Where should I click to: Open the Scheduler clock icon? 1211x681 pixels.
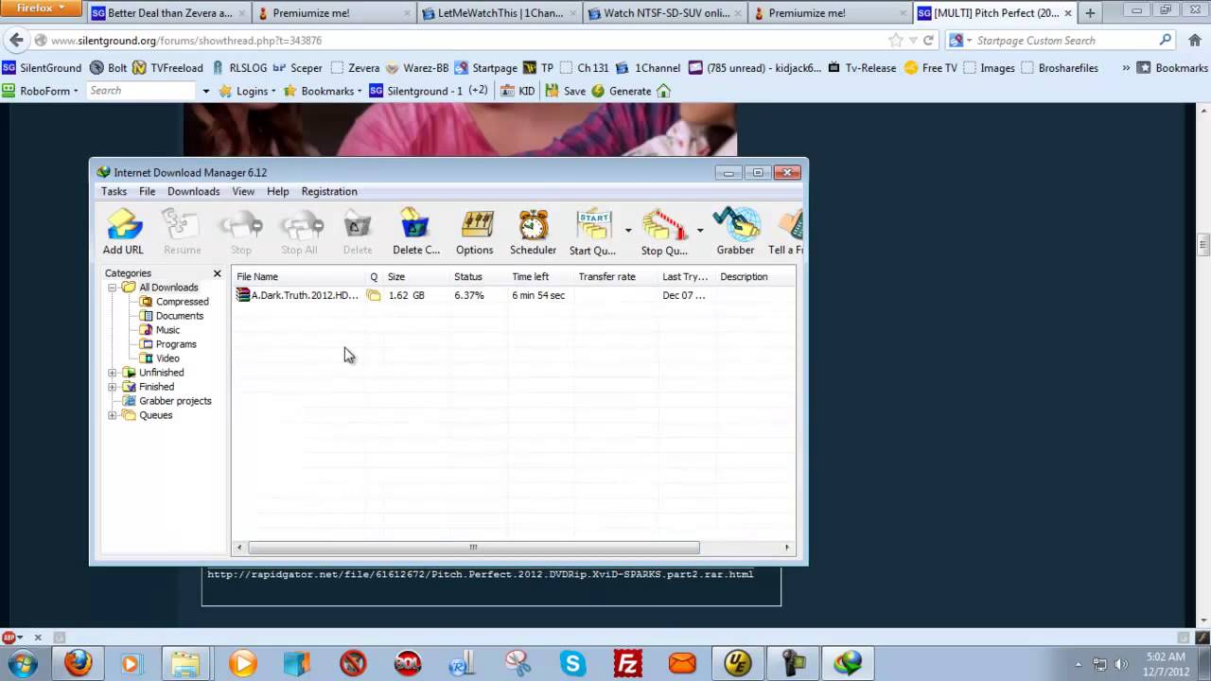pyautogui.click(x=533, y=232)
